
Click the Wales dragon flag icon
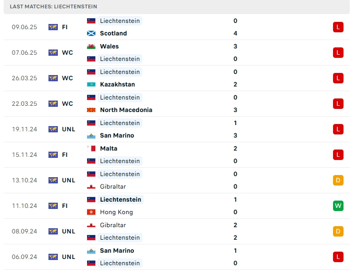click(91, 46)
